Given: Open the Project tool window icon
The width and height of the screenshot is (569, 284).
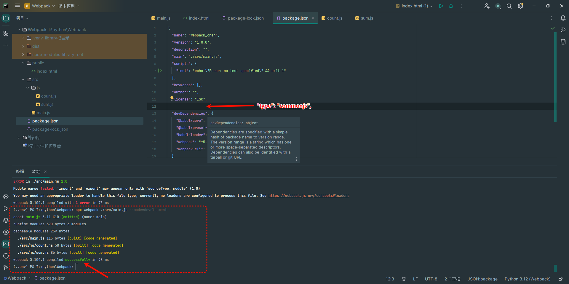Looking at the screenshot, I should pyautogui.click(x=6, y=18).
